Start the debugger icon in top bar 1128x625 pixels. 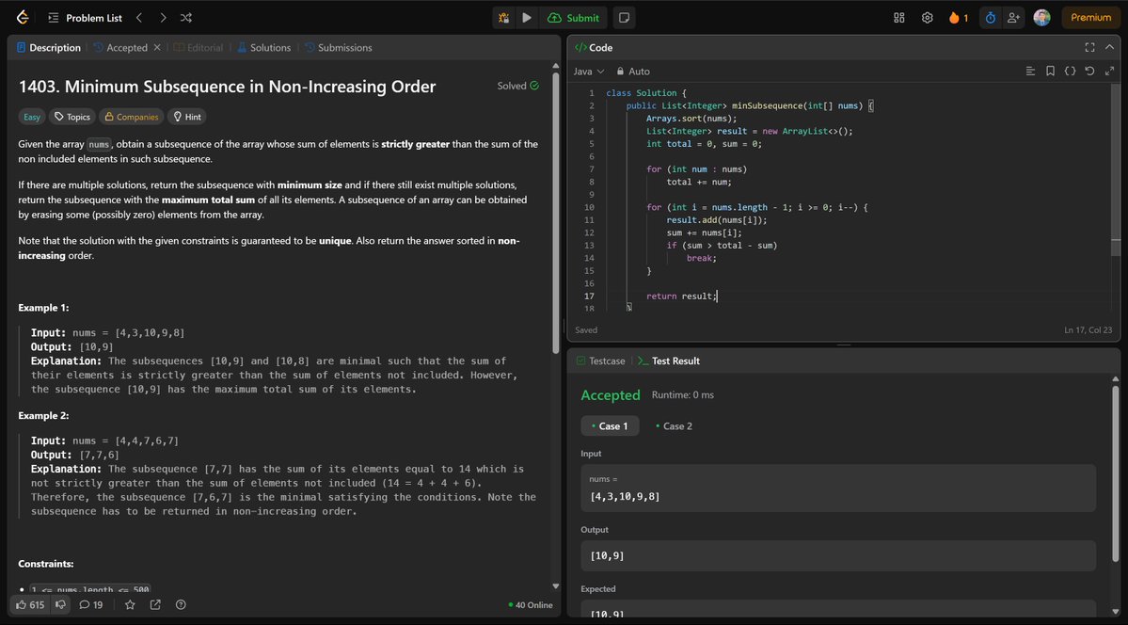click(503, 18)
